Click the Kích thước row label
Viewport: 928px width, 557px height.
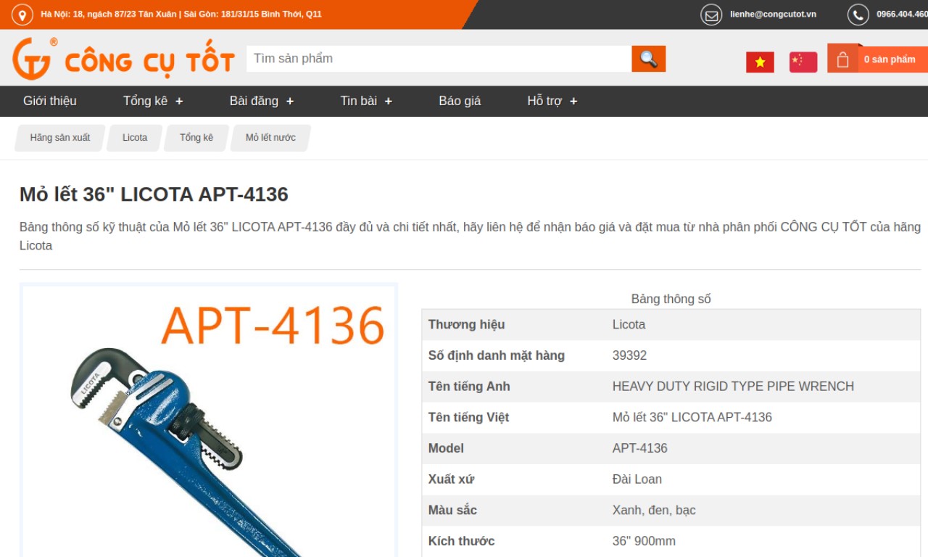(461, 541)
